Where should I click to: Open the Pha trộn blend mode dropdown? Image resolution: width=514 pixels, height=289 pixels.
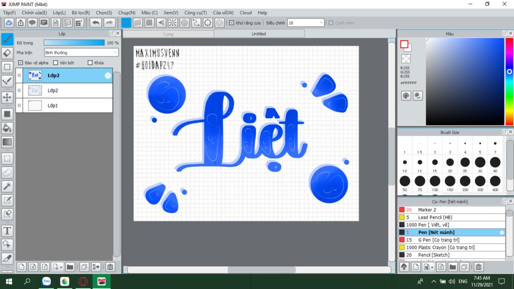[81, 52]
